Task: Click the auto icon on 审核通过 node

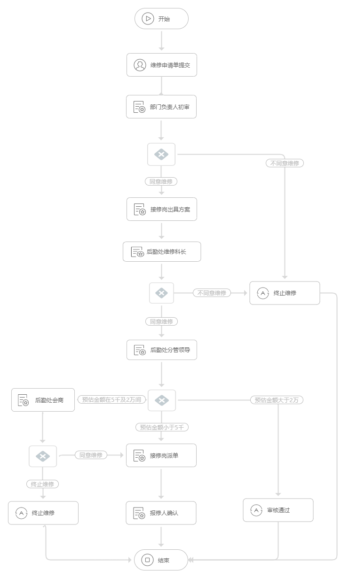Action: tap(256, 510)
